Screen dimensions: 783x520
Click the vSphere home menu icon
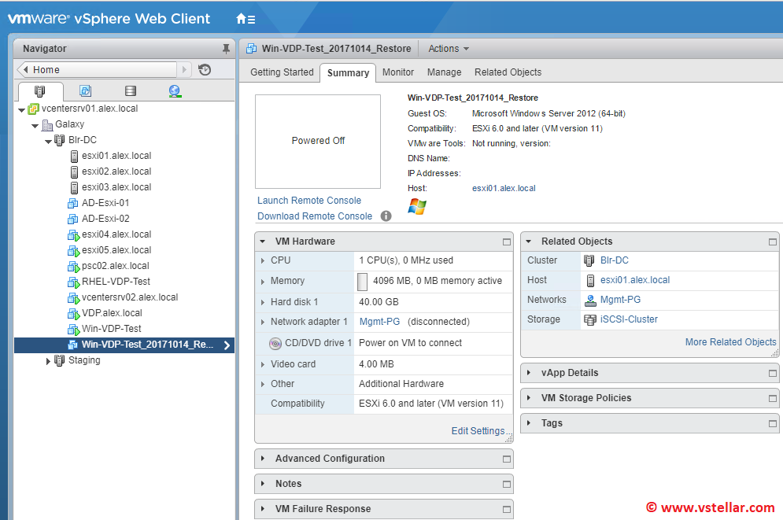click(x=245, y=18)
